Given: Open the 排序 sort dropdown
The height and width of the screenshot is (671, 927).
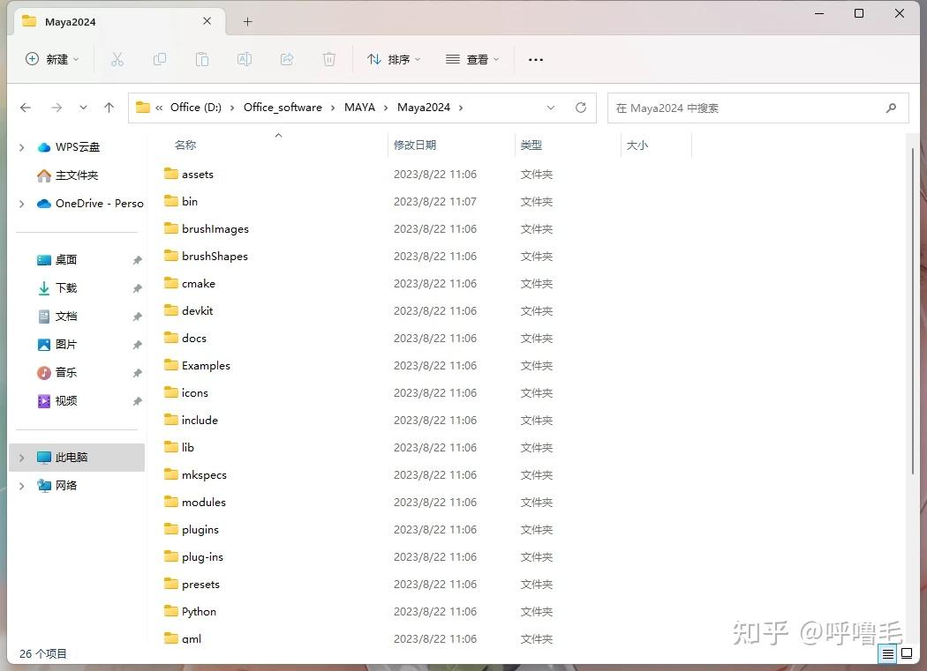Looking at the screenshot, I should [394, 59].
